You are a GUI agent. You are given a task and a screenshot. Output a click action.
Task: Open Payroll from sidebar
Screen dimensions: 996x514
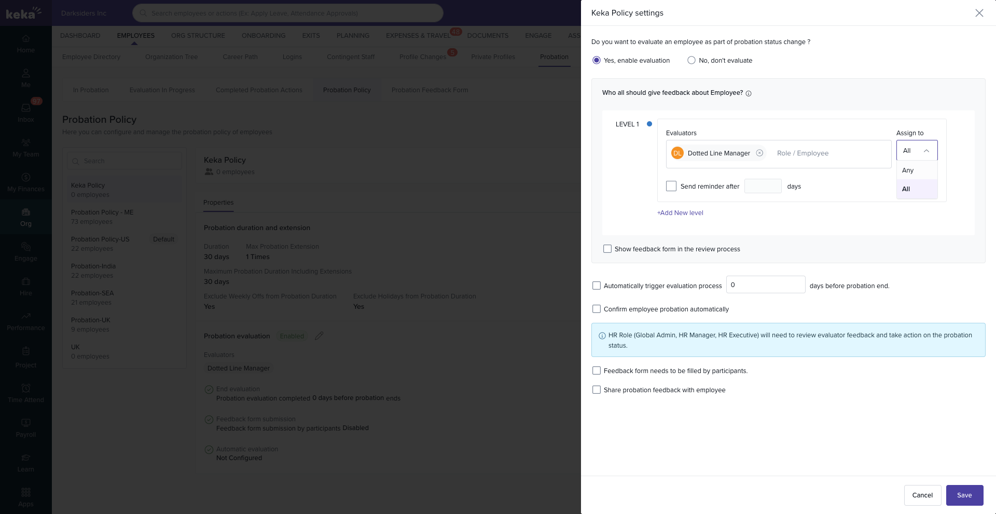coord(26,423)
